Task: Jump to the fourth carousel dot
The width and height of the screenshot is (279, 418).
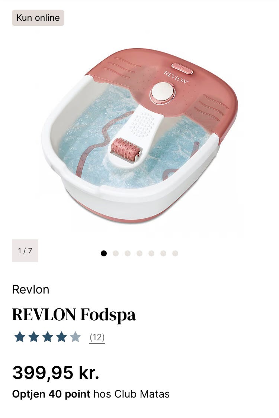Action: click(x=139, y=253)
